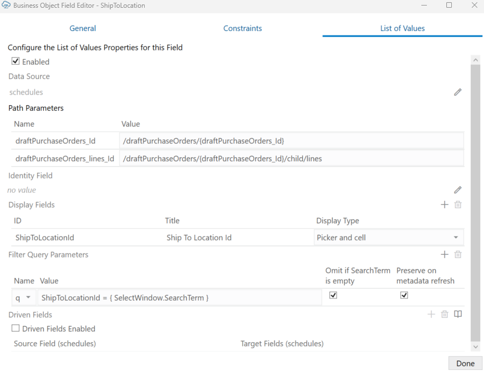Open the Driven Fields mapping book icon

click(x=458, y=314)
